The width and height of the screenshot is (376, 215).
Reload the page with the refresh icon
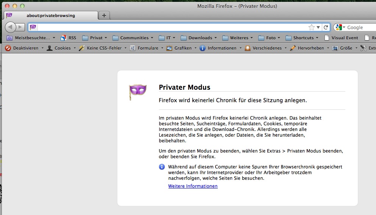(326, 27)
